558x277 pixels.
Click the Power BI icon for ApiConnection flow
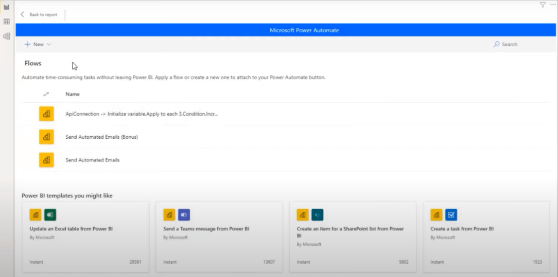46,114
